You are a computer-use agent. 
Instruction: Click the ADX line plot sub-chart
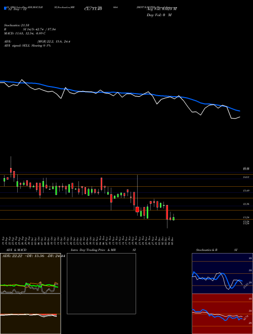[x=30, y=273]
